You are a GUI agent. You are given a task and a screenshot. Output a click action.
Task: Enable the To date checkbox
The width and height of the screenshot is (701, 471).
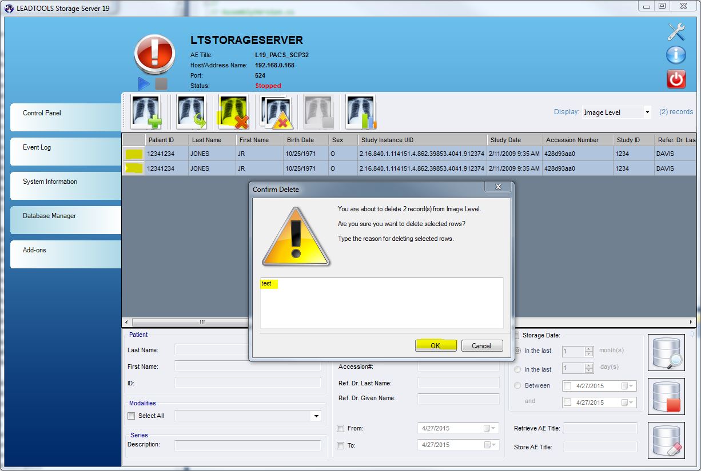(341, 445)
